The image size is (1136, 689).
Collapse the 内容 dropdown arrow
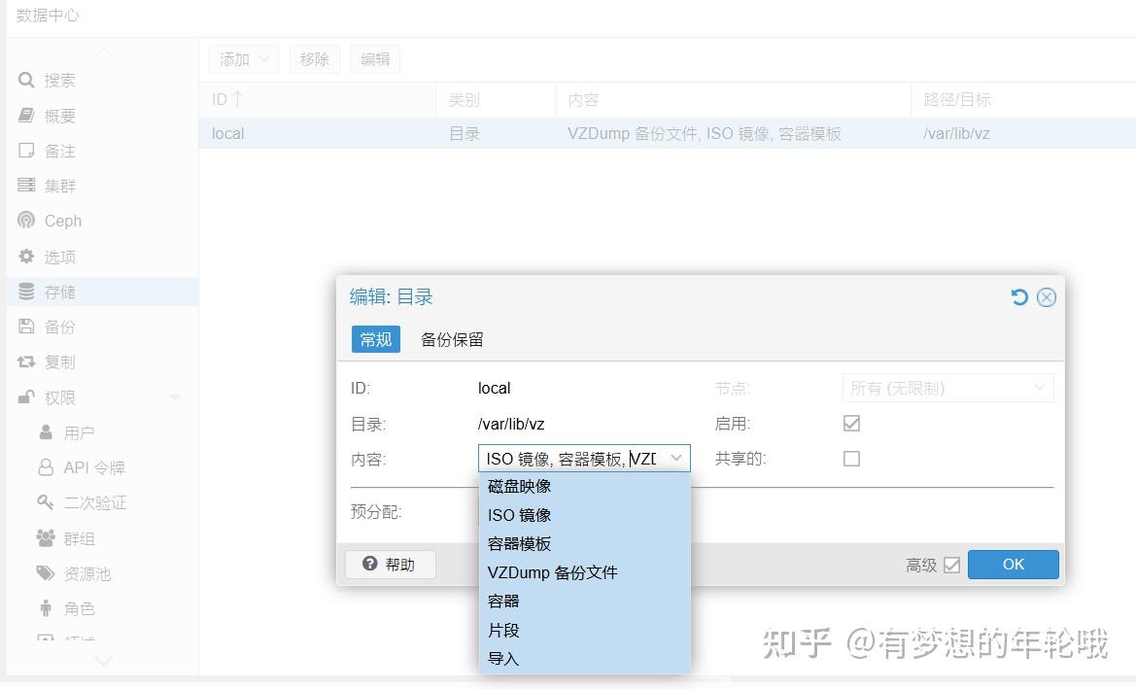pos(676,459)
